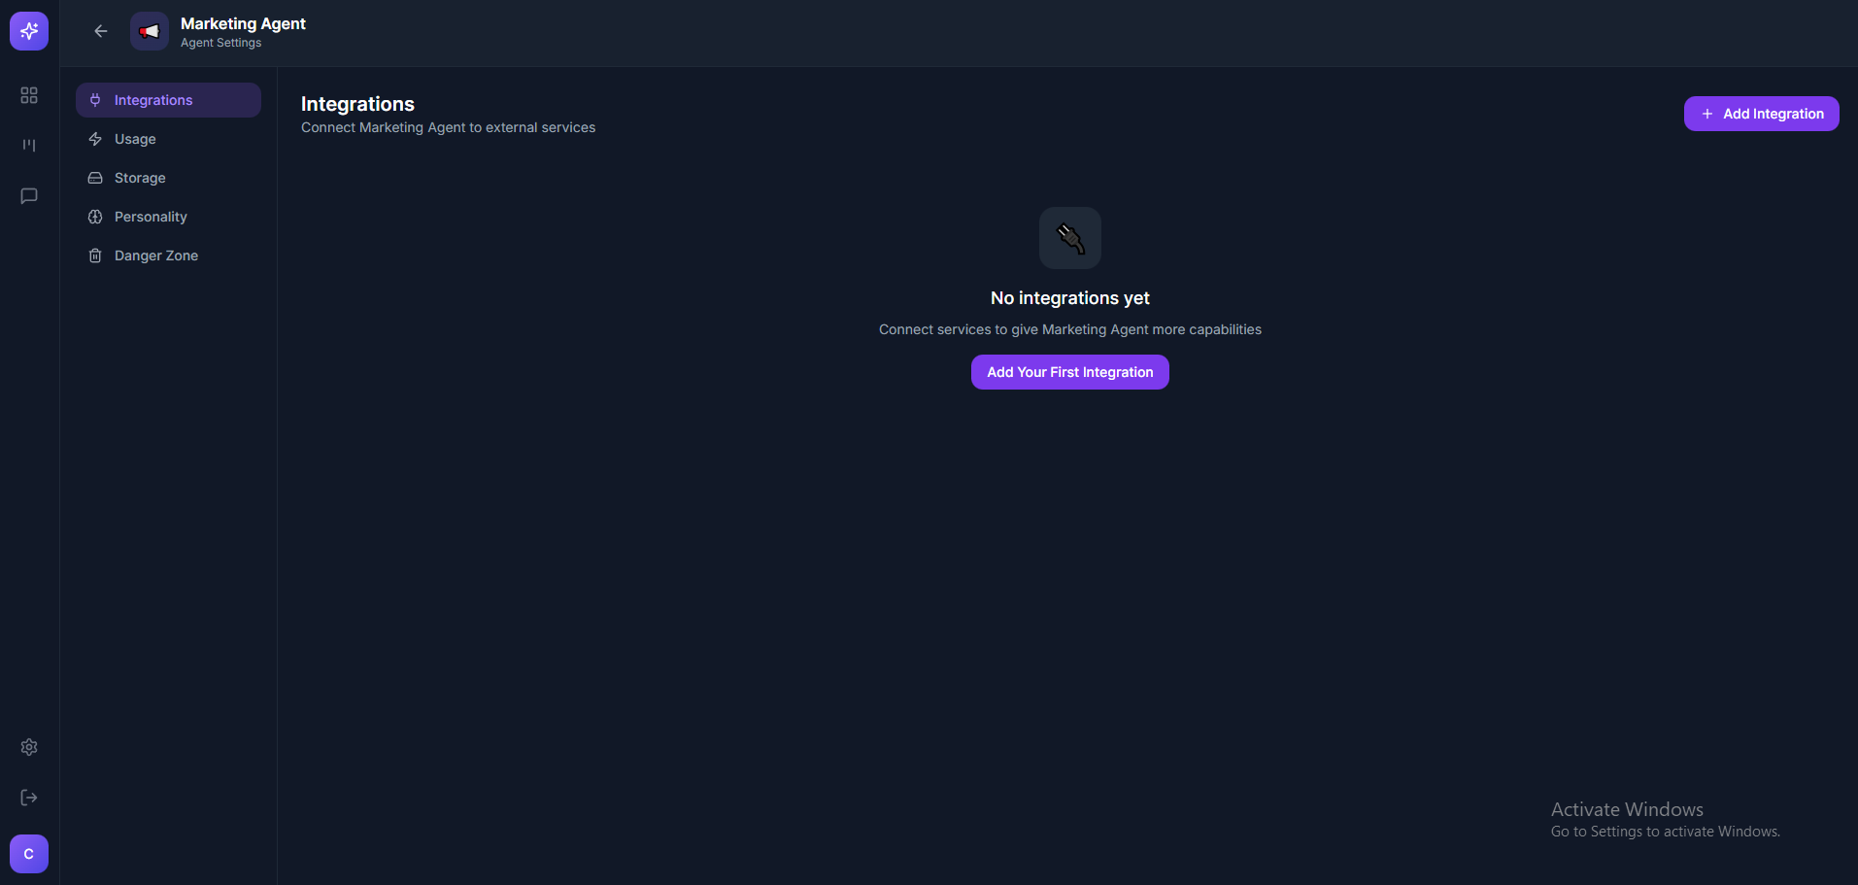Click the back arrow next to Marketing Agent
The width and height of the screenshot is (1858, 885).
pyautogui.click(x=100, y=30)
